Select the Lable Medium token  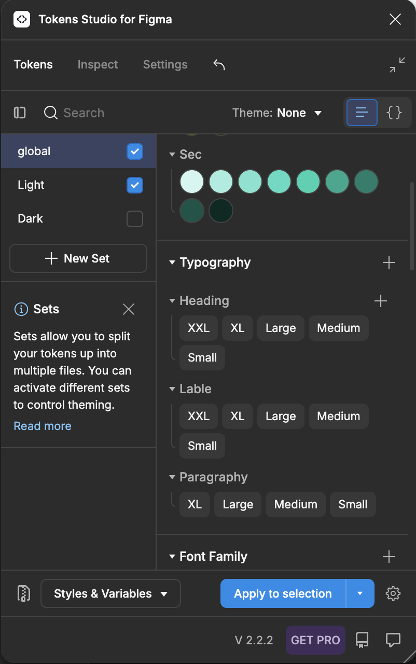pos(339,416)
